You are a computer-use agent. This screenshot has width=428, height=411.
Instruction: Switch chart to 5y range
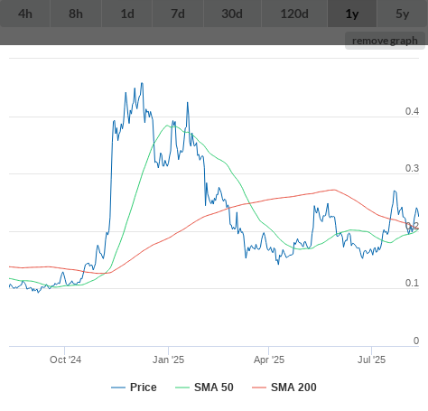point(403,14)
